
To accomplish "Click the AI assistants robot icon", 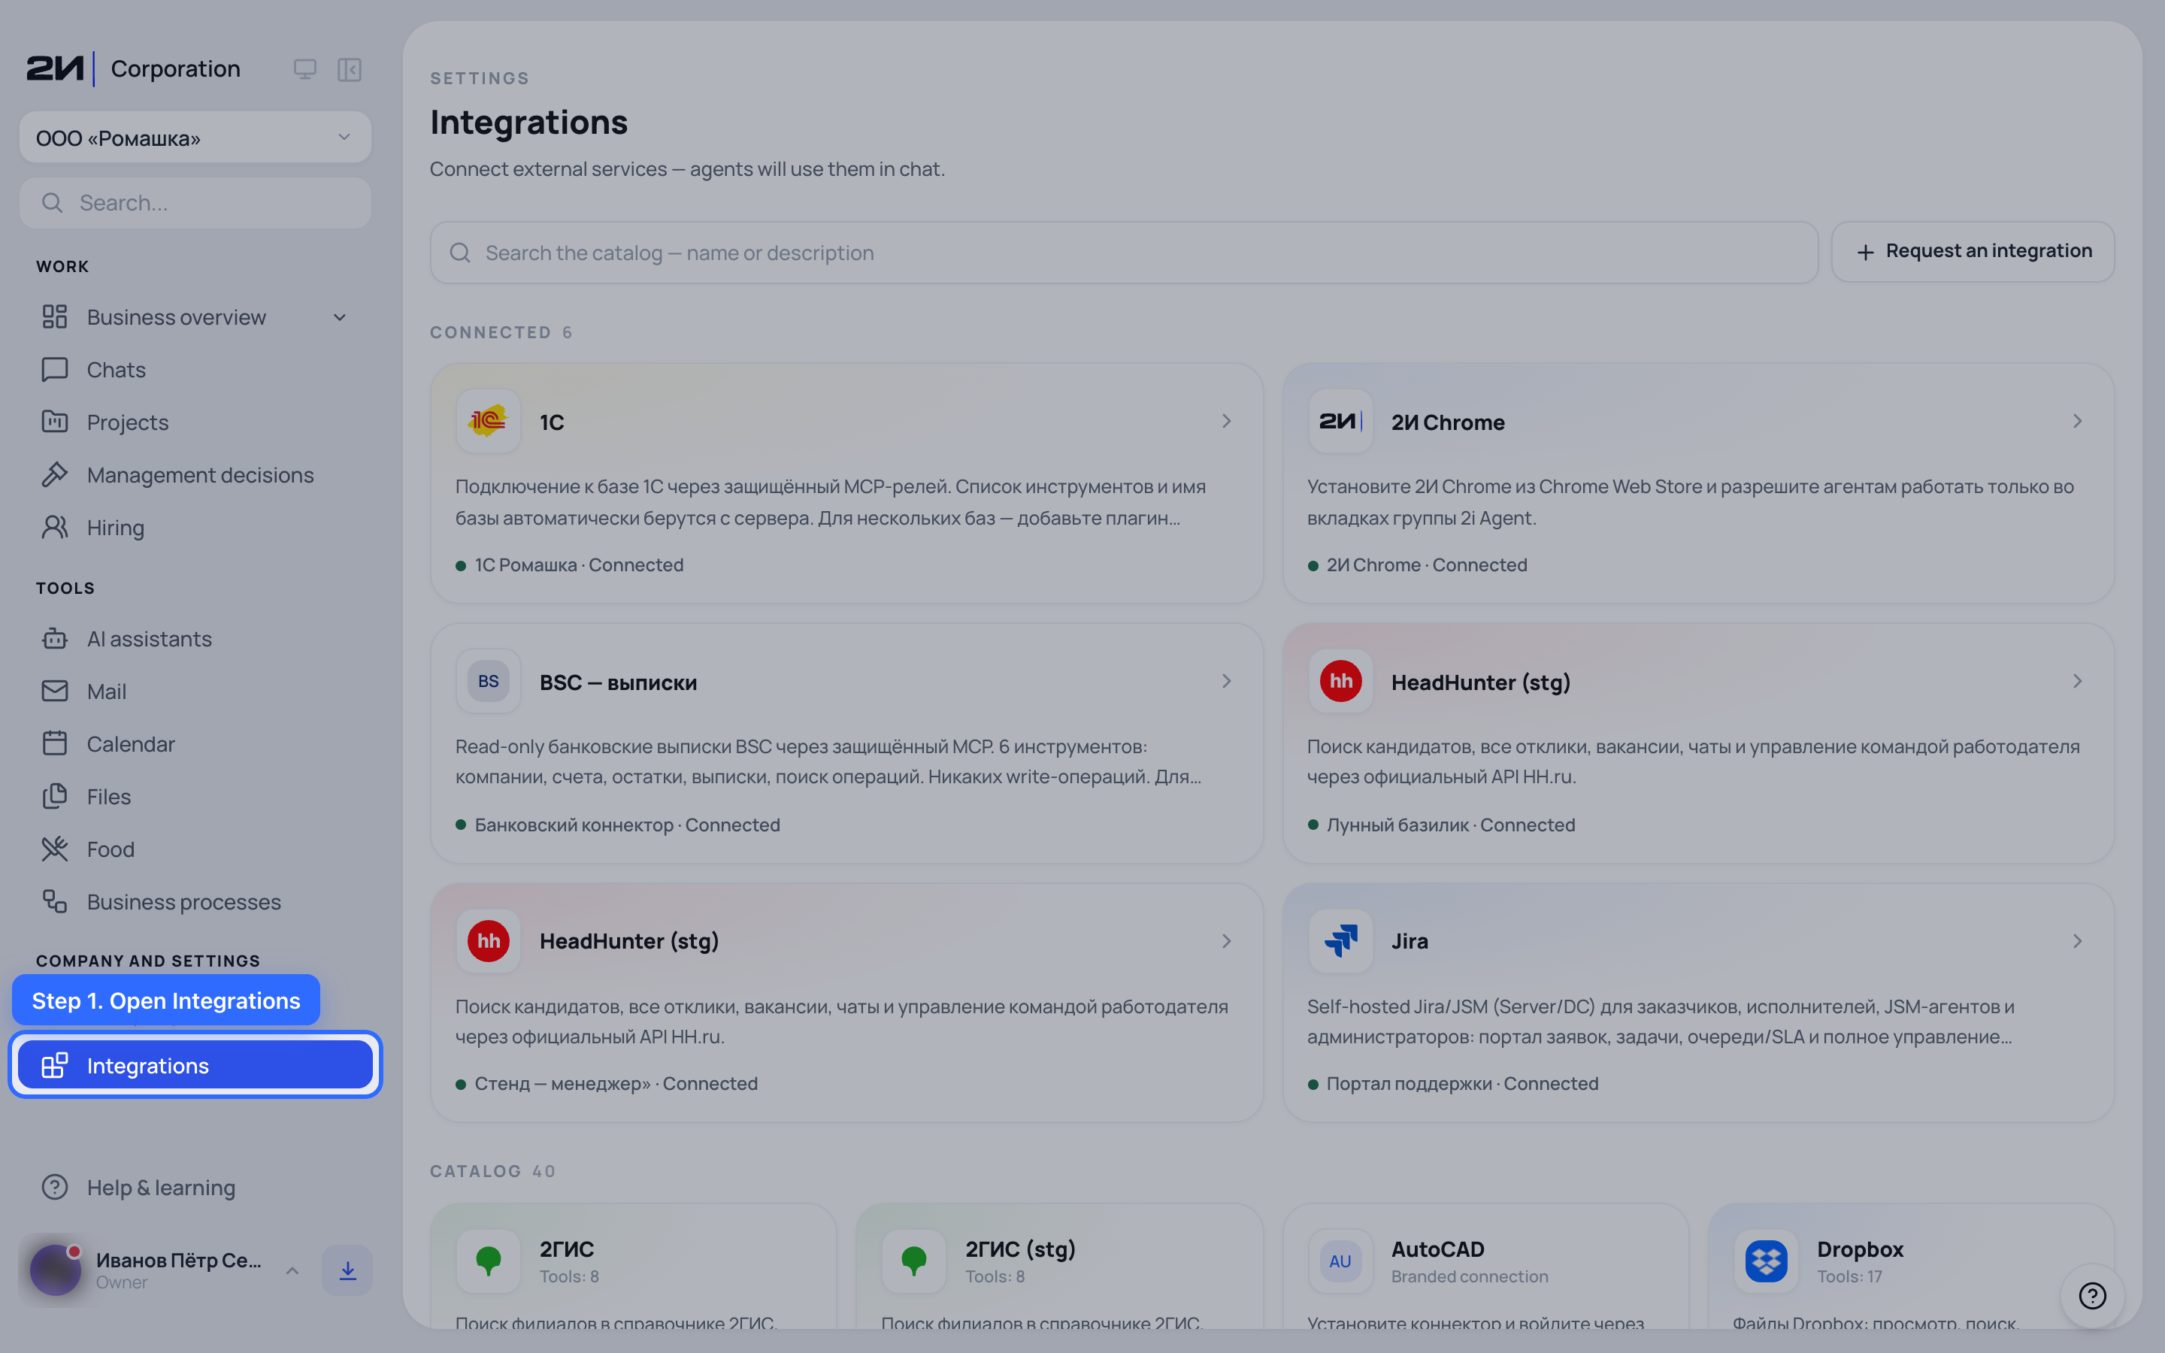I will click(x=55, y=639).
